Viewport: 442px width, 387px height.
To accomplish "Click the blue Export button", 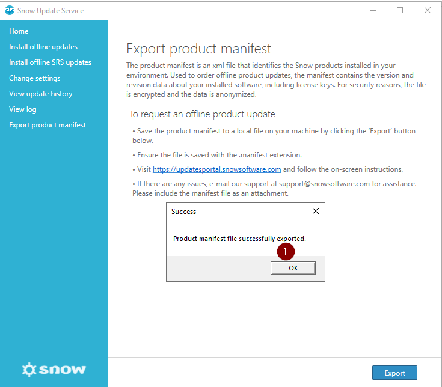I will [x=394, y=373].
